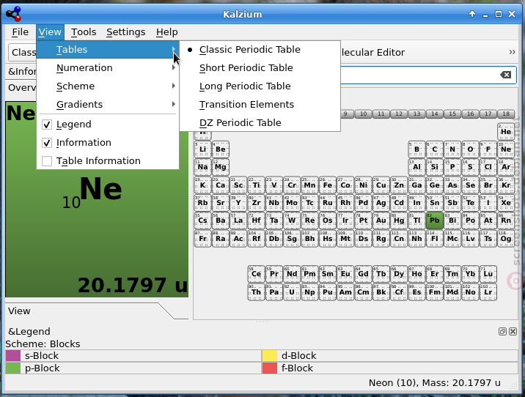This screenshot has height=397, width=525.
Task: Click the Neon overview tile
Action: (97, 199)
